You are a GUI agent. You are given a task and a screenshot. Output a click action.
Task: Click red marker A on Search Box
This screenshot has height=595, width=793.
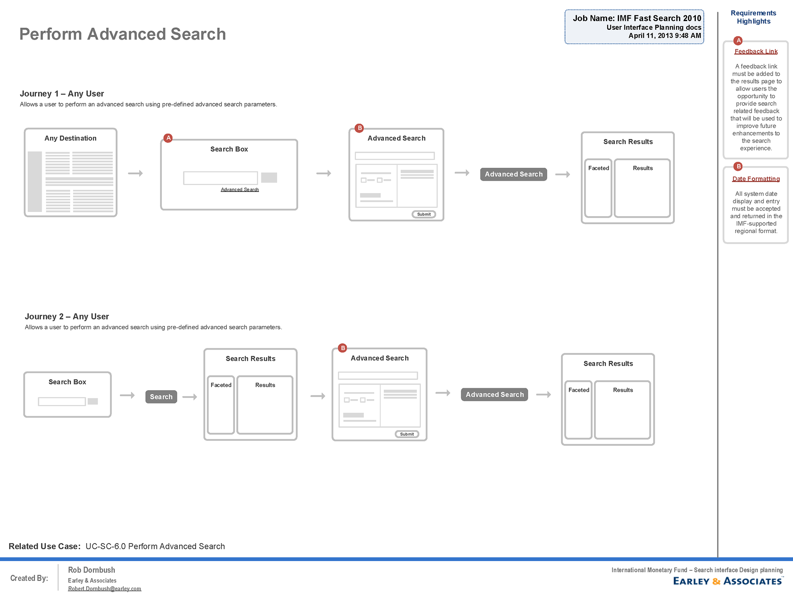point(168,138)
